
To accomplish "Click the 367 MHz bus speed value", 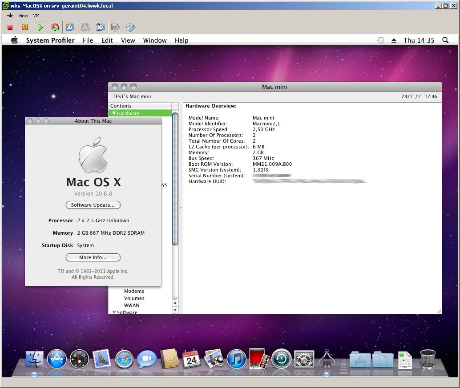I will pyautogui.click(x=263, y=158).
